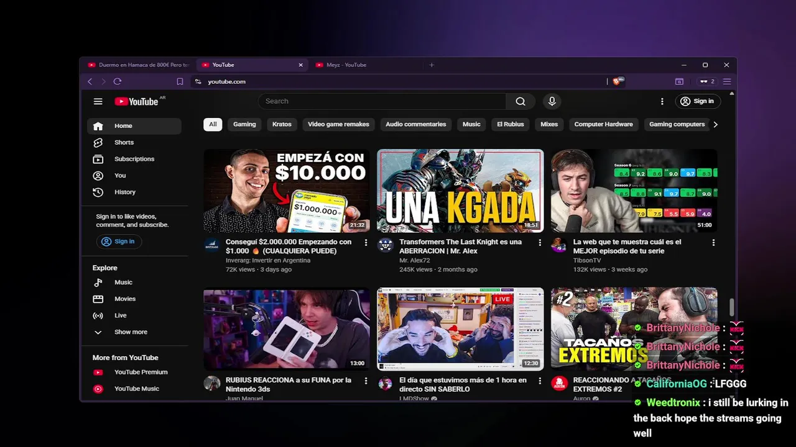
Task: Open Shorts from the sidebar
Action: [x=134, y=142]
